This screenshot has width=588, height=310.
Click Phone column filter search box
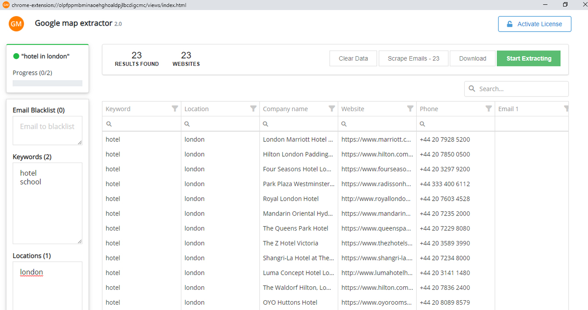[455, 124]
